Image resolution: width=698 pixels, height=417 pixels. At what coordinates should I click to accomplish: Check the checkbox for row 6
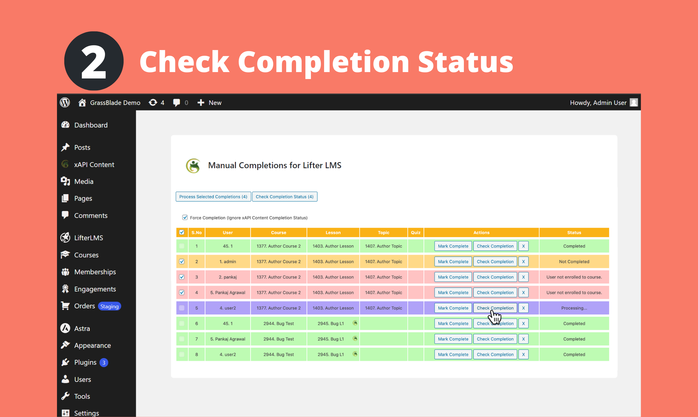pyautogui.click(x=182, y=323)
